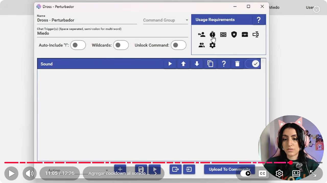Delete the Sound action
327x183 pixels.
(x=237, y=64)
